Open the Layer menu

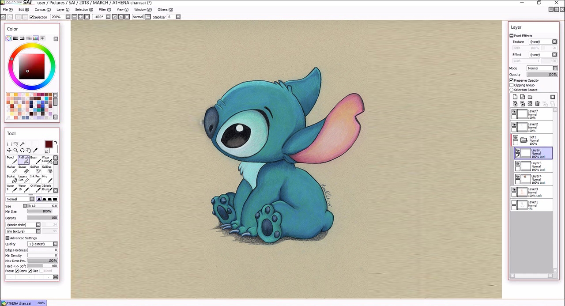point(63,9)
